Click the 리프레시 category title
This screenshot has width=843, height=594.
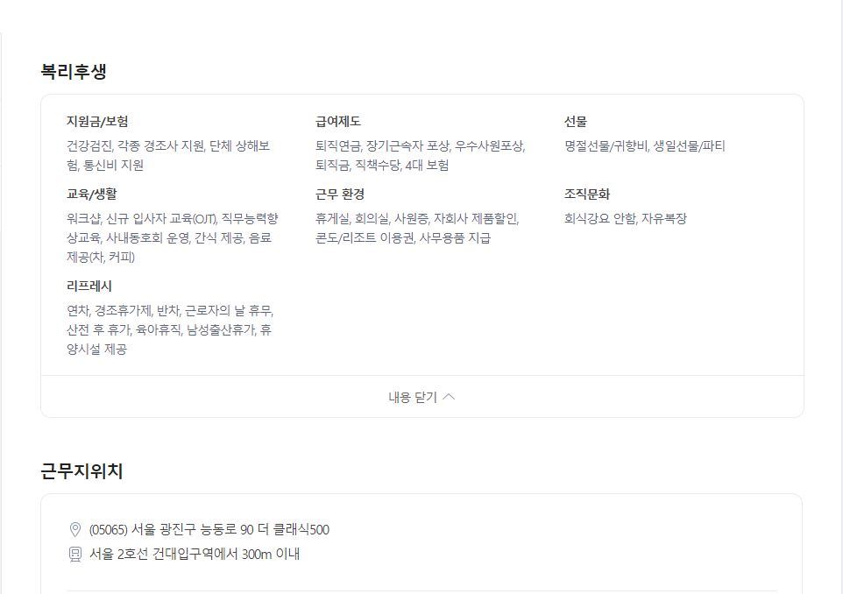click(89, 286)
